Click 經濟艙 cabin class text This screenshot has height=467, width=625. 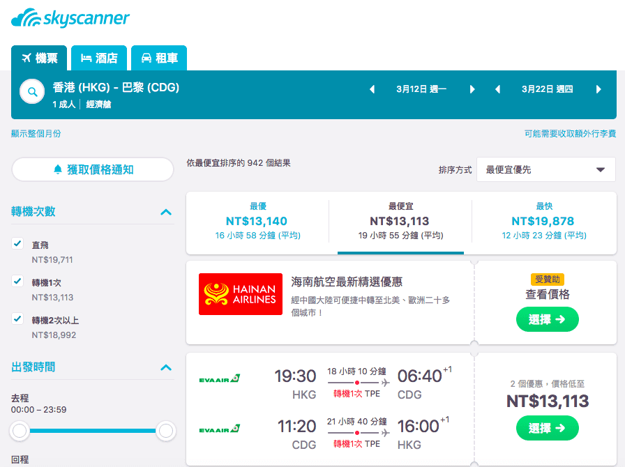98,105
